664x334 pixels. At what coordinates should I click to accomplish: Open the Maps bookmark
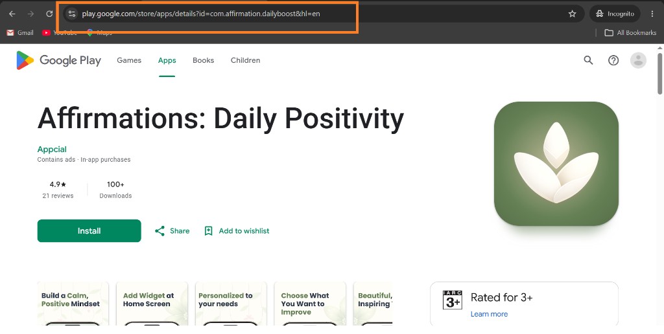click(99, 32)
